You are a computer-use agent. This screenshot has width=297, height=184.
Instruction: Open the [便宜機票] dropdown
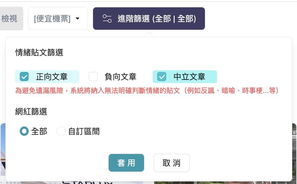click(x=58, y=19)
